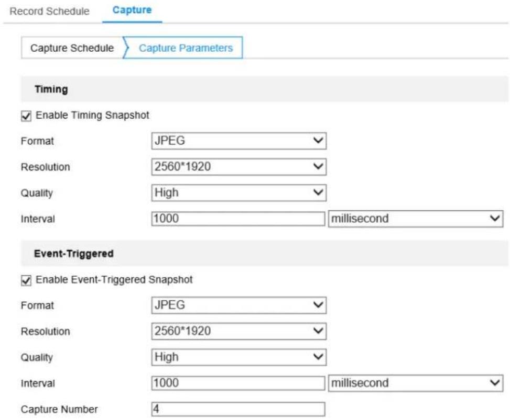The height and width of the screenshot is (419, 510).
Task: Select the Capture tab
Action: click(132, 10)
